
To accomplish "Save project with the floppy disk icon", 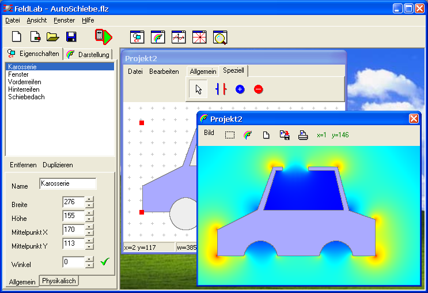I will click(71, 37).
